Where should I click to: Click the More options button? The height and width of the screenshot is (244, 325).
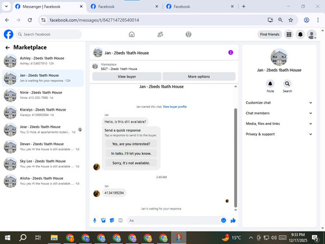coord(199,77)
